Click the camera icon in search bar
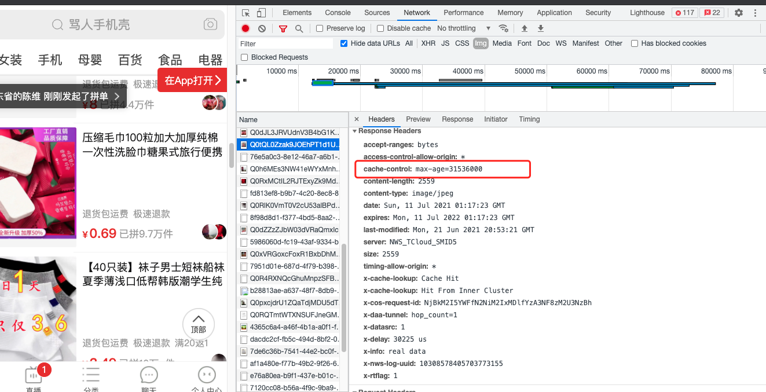The image size is (766, 392). [210, 24]
